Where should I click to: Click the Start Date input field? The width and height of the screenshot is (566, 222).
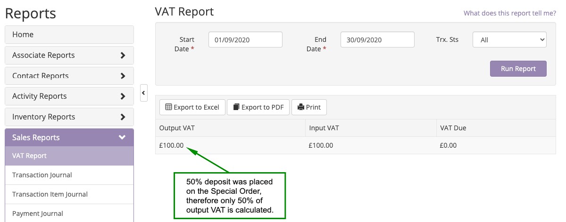tap(245, 40)
